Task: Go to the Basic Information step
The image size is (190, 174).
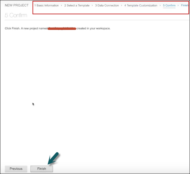Action: coord(46,5)
